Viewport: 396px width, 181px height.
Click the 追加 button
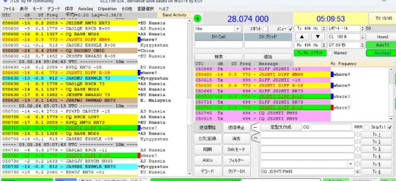tap(268, 57)
